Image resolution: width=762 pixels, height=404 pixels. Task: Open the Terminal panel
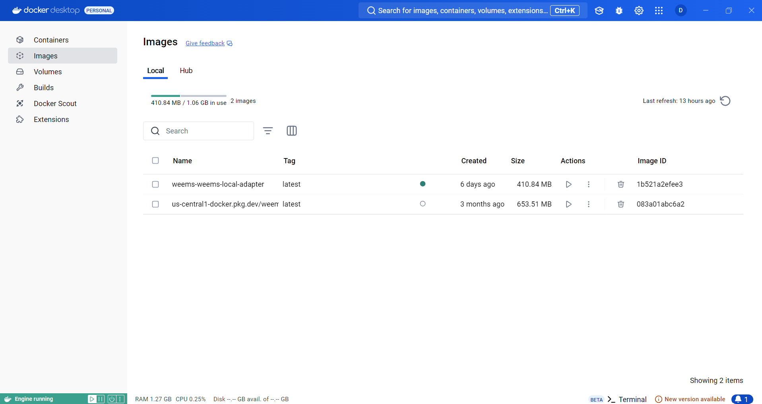627,399
